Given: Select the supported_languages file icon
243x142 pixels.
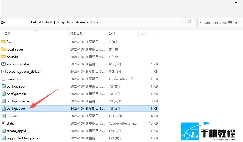Looking at the screenshot, I should [3, 138].
